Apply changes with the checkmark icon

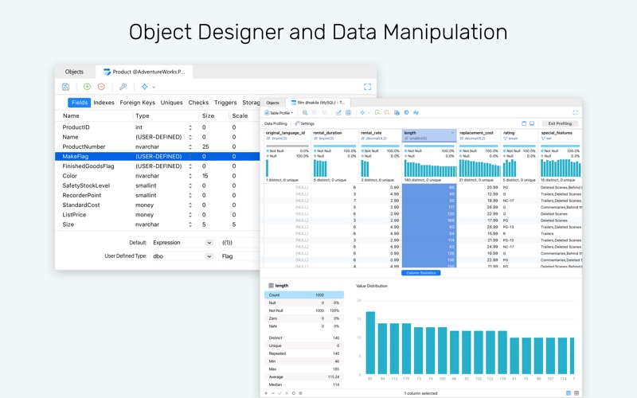[280, 393]
